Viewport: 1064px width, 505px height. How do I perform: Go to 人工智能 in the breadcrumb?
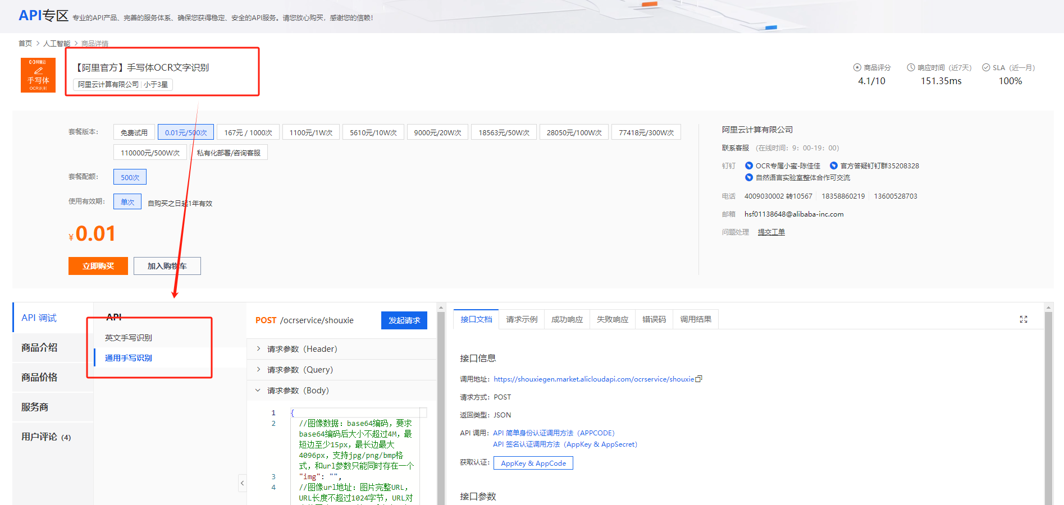pyautogui.click(x=57, y=43)
